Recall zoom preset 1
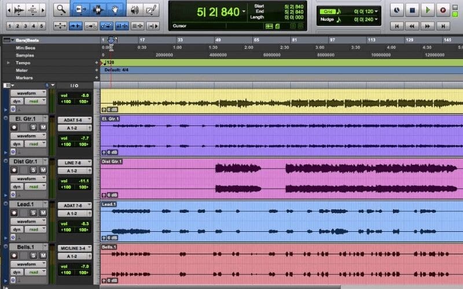This screenshot has height=289, width=463. tap(9, 26)
